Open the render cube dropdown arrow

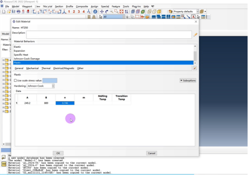pos(205,12)
